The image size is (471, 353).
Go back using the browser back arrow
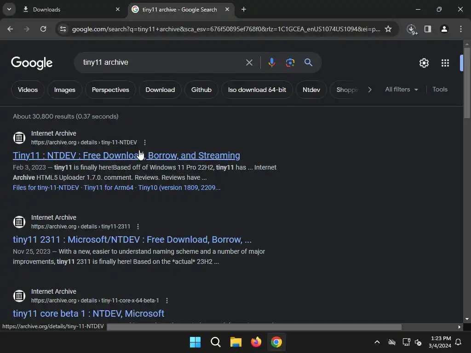[10, 29]
